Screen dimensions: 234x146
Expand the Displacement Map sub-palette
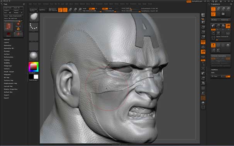(x=10, y=83)
